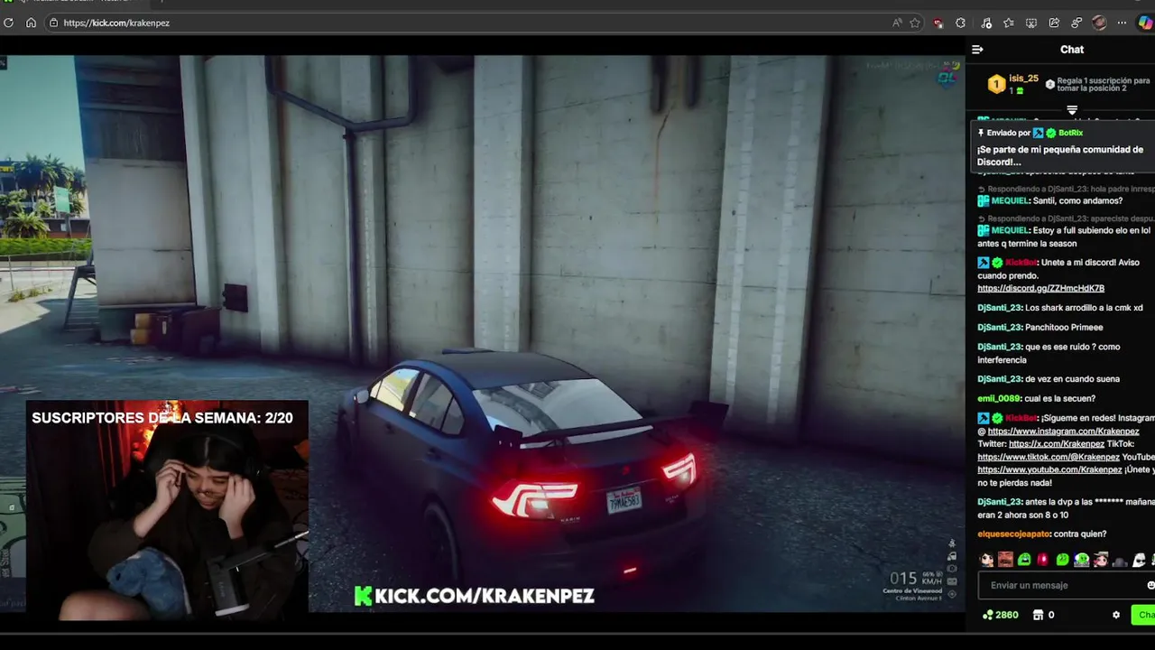Open the browser profile avatar
This screenshot has width=1155, height=650.
(x=1099, y=23)
